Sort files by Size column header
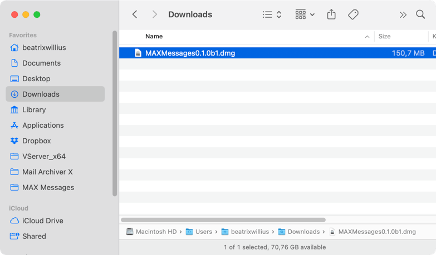Image resolution: width=436 pixels, height=255 pixels. (x=384, y=37)
